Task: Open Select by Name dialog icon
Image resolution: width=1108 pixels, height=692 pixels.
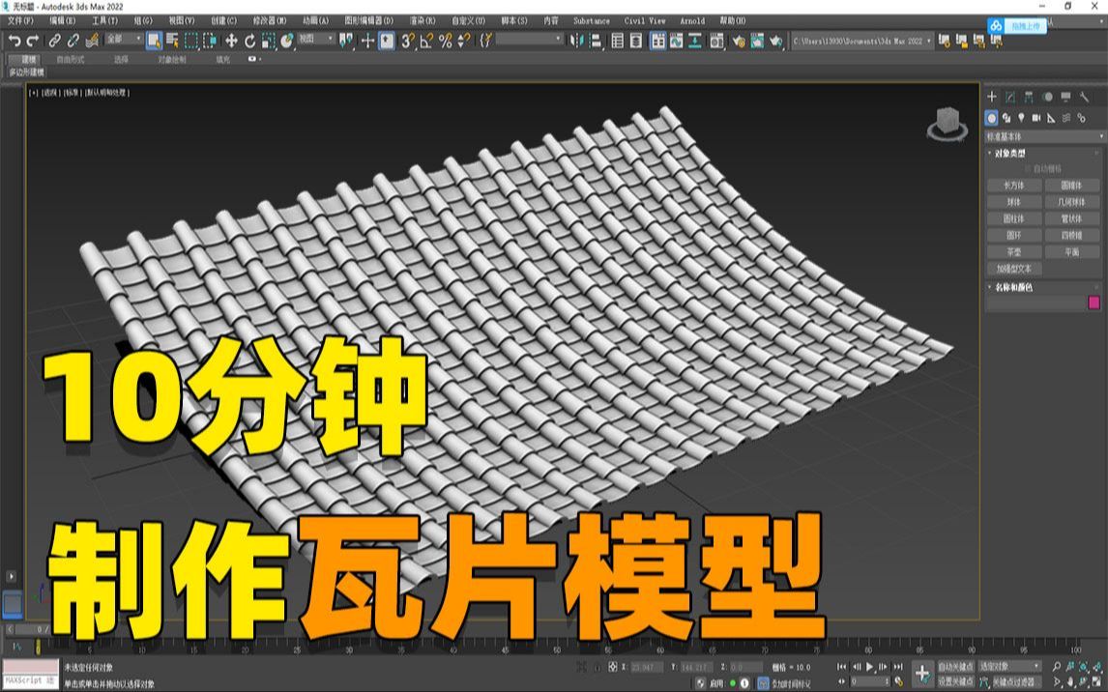Action: tap(171, 41)
